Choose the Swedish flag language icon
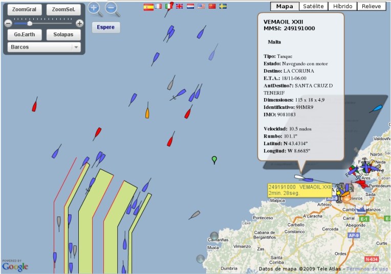Viewport: 391px width, 274px height. tap(223, 7)
